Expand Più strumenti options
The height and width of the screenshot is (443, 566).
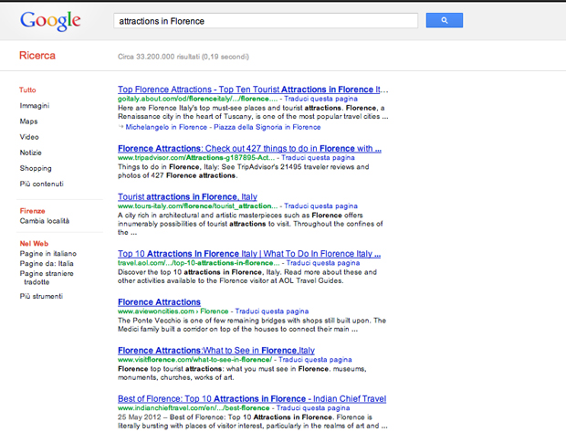point(42,297)
